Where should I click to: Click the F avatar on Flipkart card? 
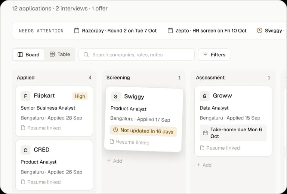click(25, 96)
